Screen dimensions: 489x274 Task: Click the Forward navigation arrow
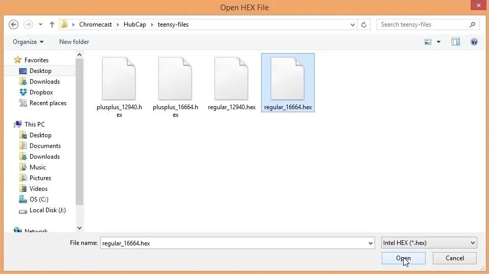point(28,24)
